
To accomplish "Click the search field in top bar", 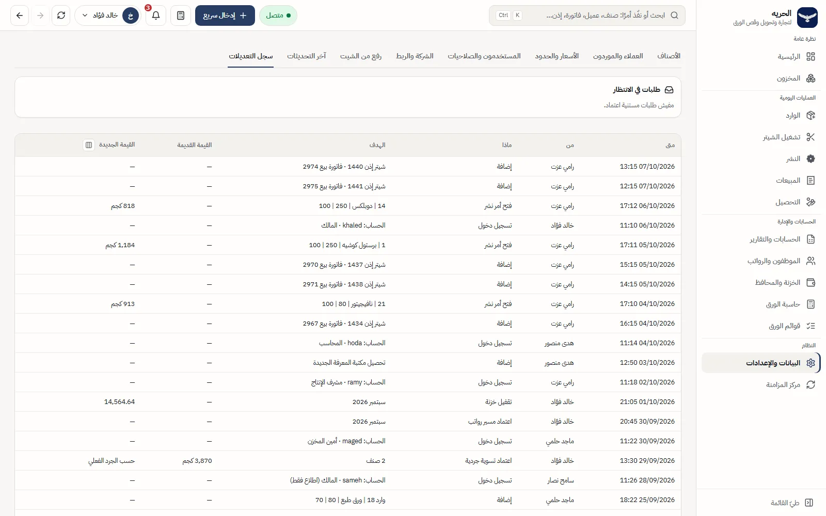I will tap(587, 15).
